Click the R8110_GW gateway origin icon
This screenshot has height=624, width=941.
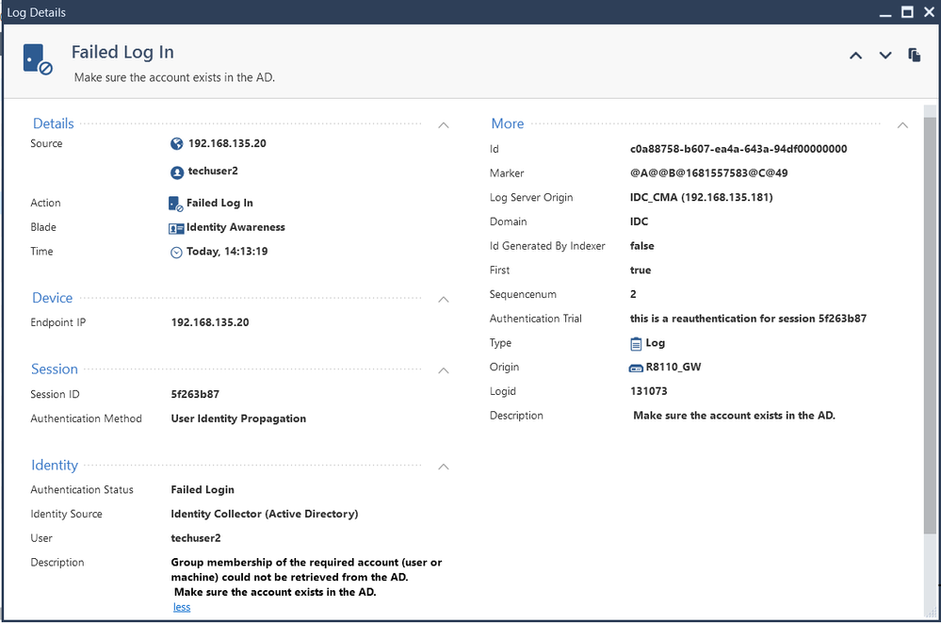point(636,368)
